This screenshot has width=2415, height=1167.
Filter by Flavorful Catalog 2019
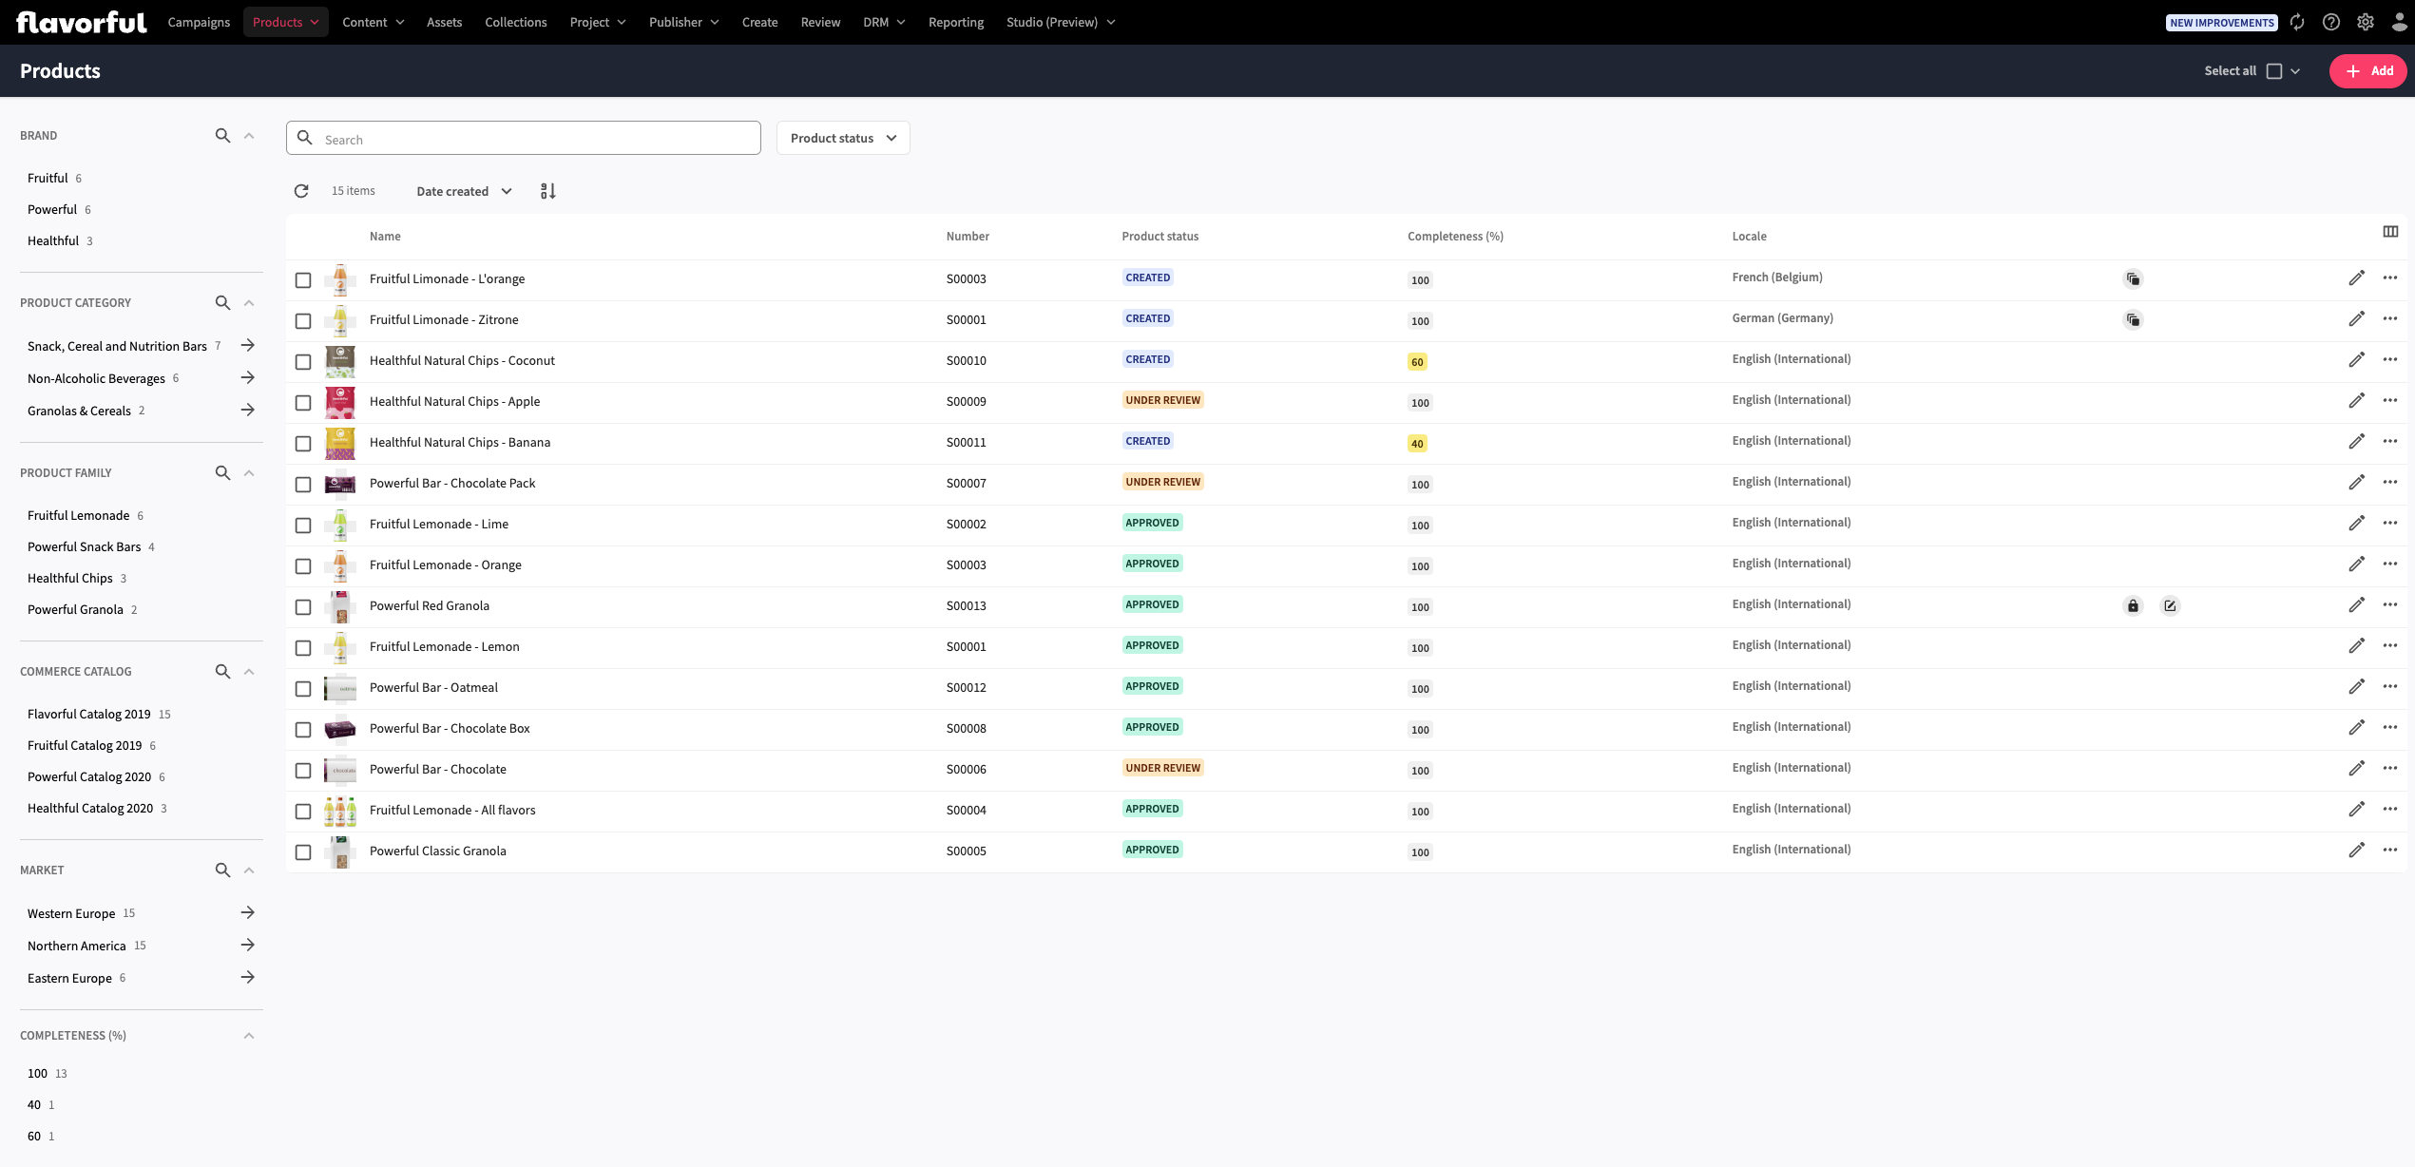[88, 715]
